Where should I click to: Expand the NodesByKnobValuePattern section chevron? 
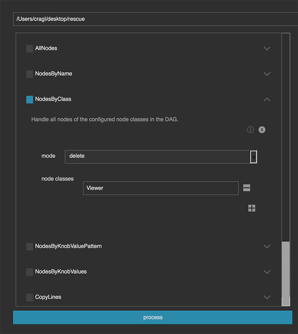[x=267, y=246]
